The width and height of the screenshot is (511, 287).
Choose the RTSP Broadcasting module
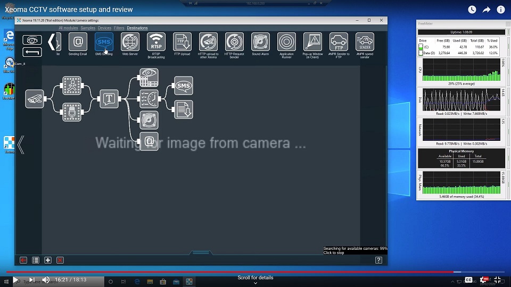coord(156,41)
